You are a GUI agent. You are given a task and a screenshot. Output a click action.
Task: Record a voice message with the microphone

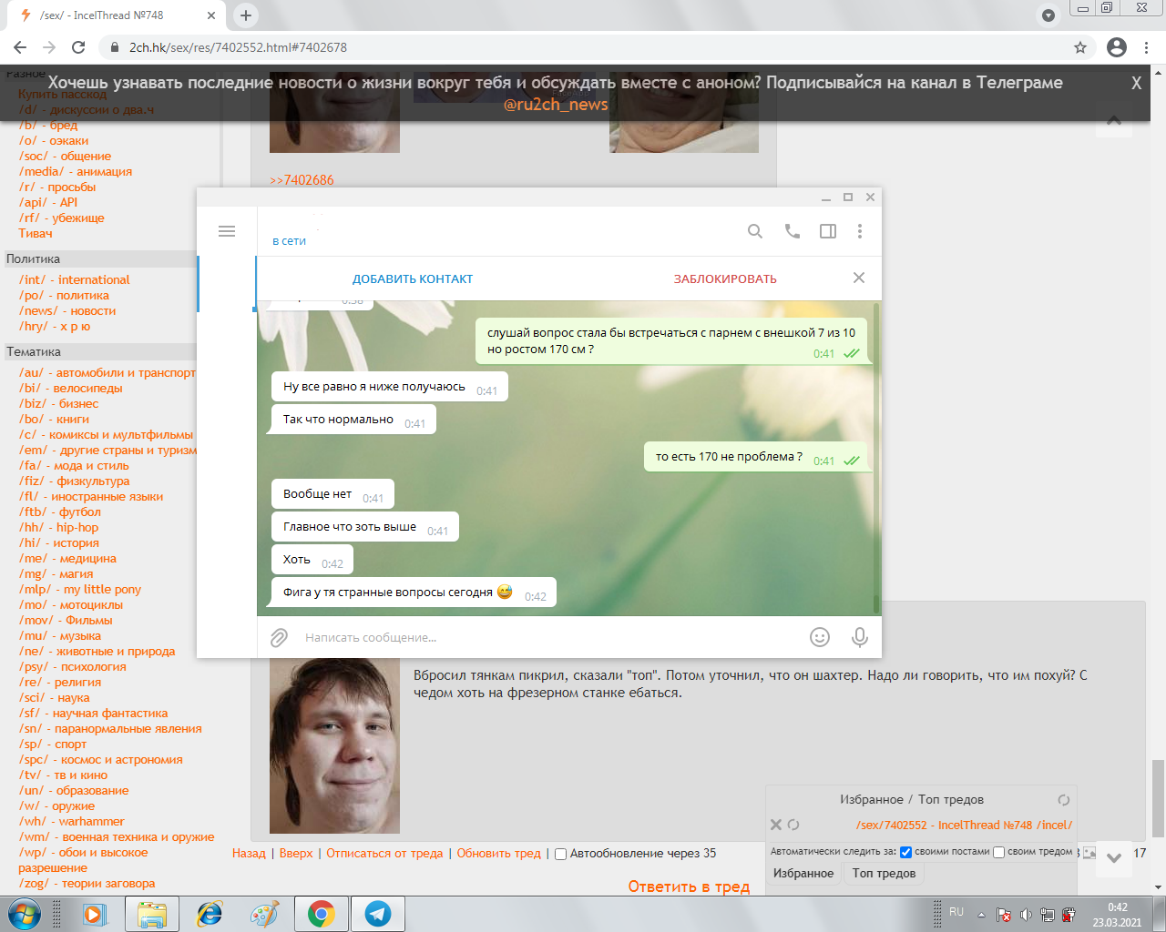860,637
